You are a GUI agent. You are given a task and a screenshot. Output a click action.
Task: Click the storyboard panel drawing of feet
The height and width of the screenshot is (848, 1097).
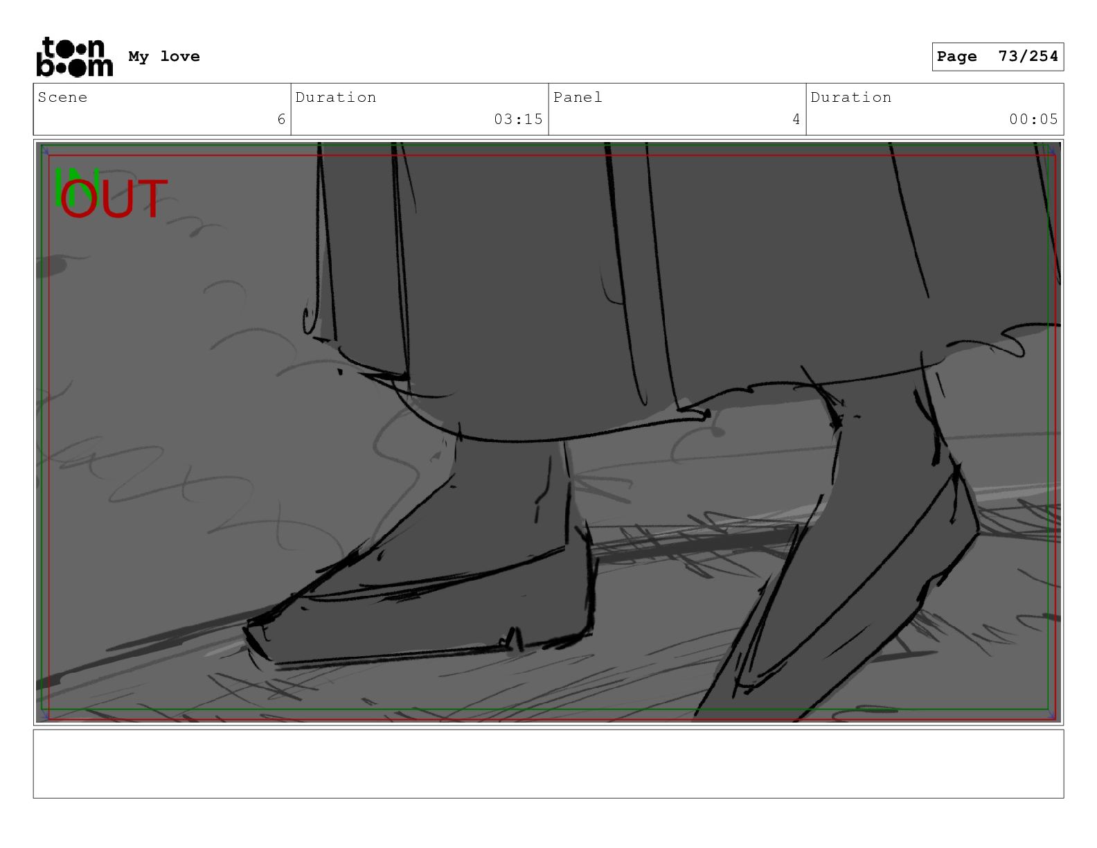click(548, 432)
